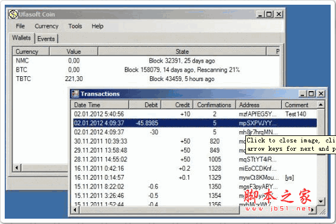Click transactions horizontal scrollbar left arrow

point(75,210)
